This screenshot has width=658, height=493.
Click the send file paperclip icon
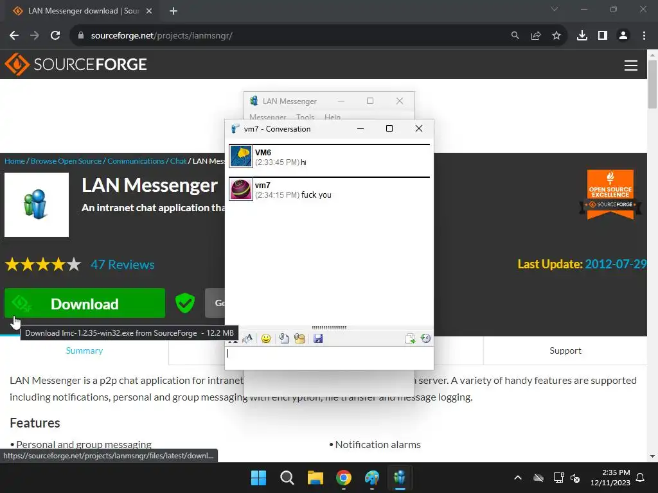coord(284,338)
